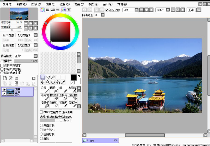Open the 50% zoom dropdown
The width and height of the screenshot is (210, 146).
(137, 10)
